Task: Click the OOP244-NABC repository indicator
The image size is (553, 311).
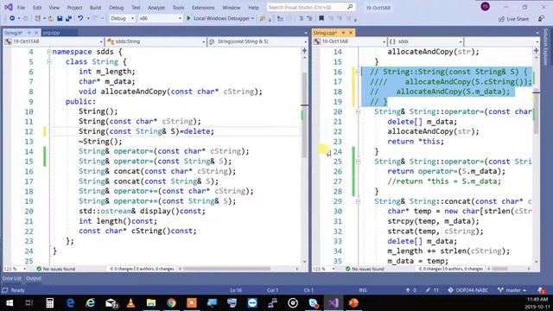Action: 468,290
